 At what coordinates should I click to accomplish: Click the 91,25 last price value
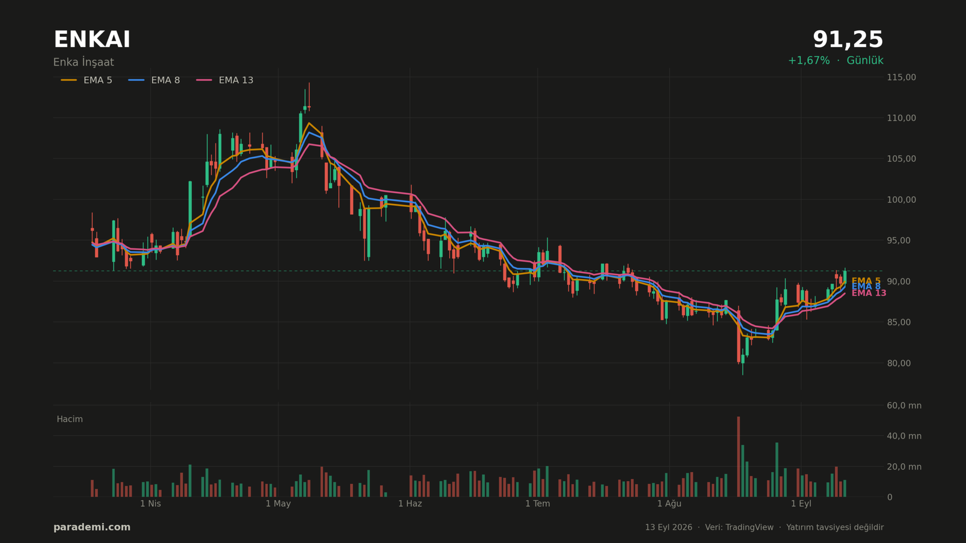tap(848, 40)
